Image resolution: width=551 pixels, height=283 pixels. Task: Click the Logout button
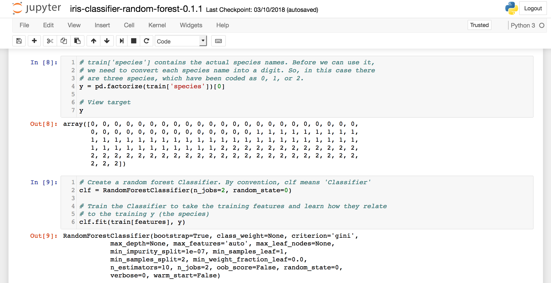[533, 8]
